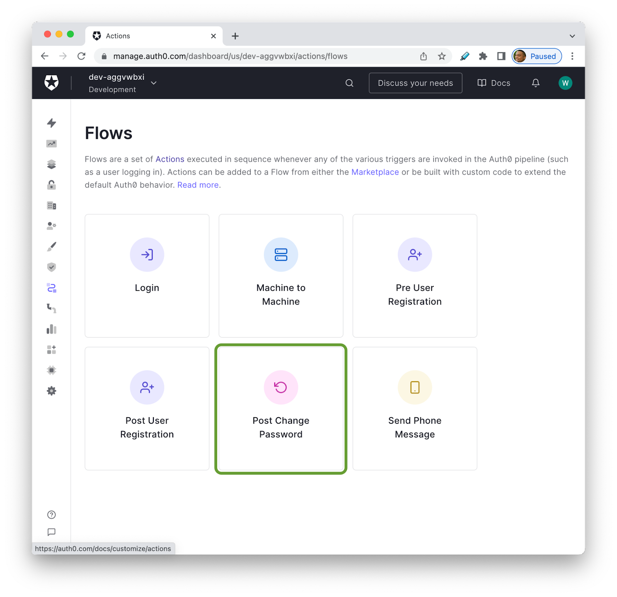This screenshot has width=617, height=597.
Task: Click the notifications bell icon
Action: coord(535,83)
